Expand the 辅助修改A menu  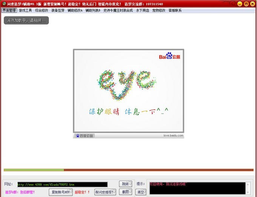tap(75, 11)
